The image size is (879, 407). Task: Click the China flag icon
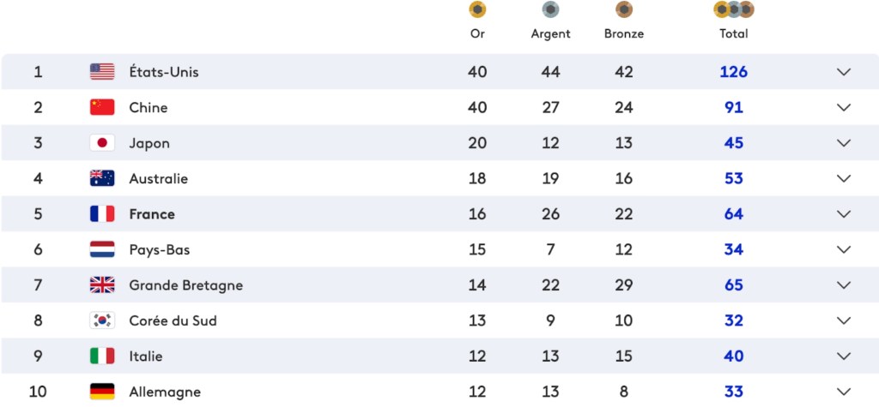102,108
